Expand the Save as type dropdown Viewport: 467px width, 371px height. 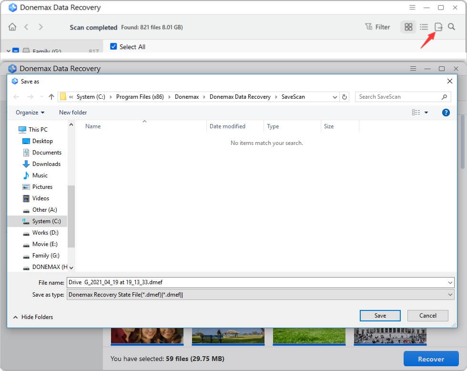coord(450,295)
